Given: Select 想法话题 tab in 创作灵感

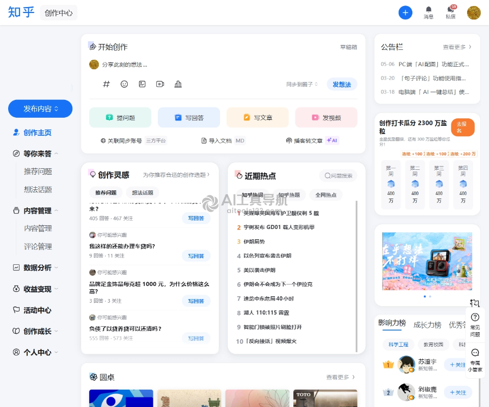Looking at the screenshot, I should [x=142, y=193].
